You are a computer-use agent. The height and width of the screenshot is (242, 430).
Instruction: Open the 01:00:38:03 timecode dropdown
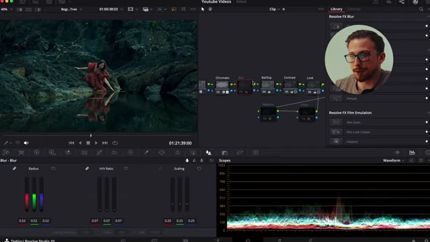(x=111, y=9)
